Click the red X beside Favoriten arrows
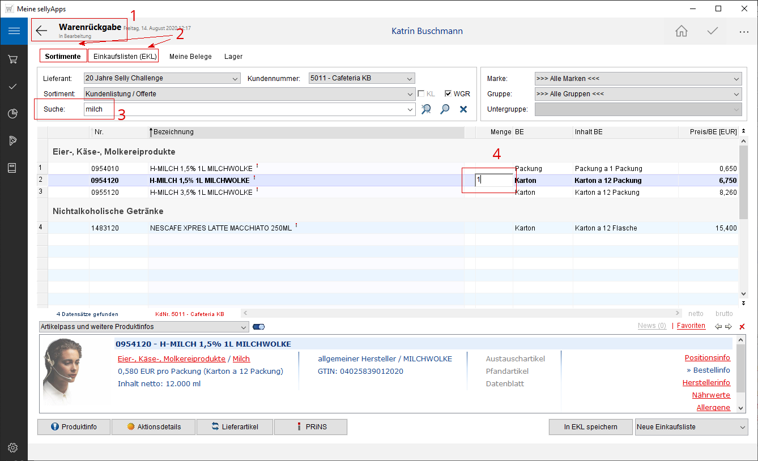Viewport: 758px width, 461px height. [742, 327]
